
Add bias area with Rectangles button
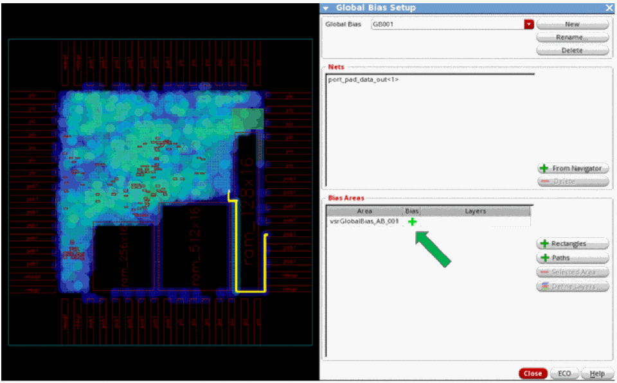(x=572, y=244)
